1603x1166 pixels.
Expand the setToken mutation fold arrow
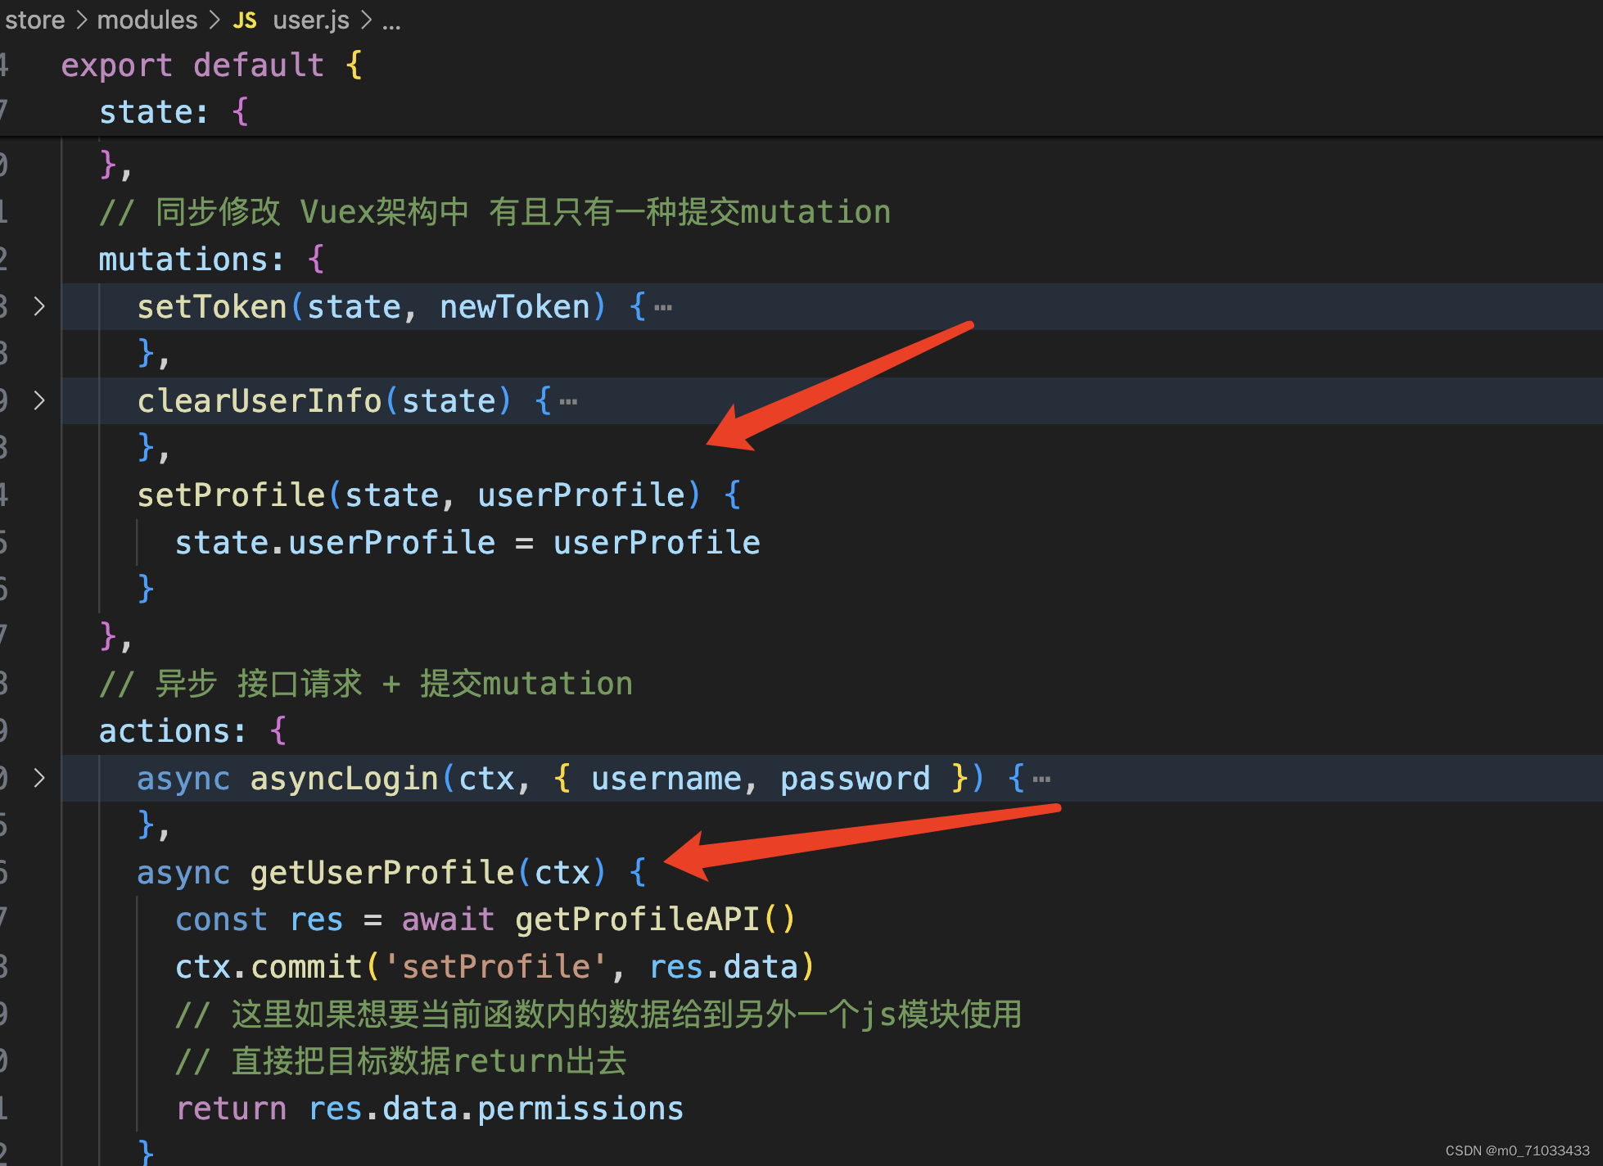coord(38,306)
